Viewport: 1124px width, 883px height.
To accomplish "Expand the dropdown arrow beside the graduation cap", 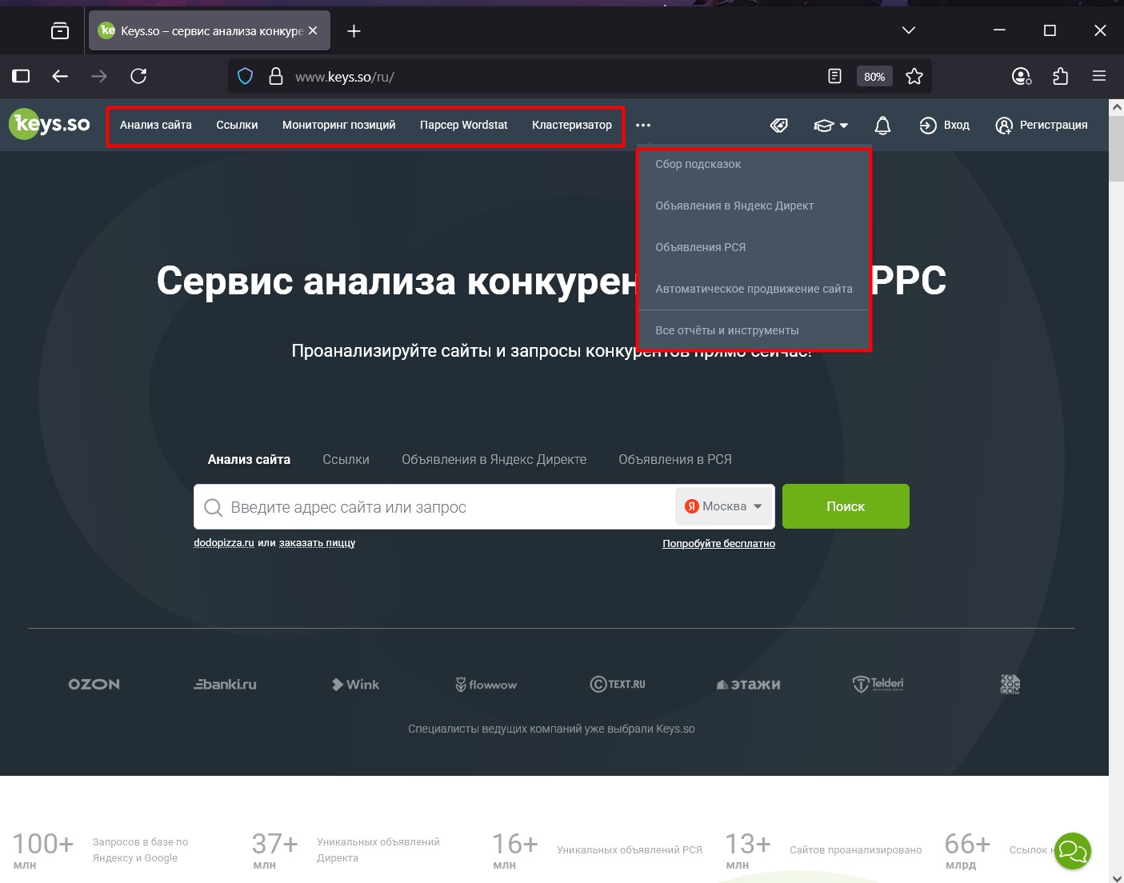I will click(x=843, y=125).
